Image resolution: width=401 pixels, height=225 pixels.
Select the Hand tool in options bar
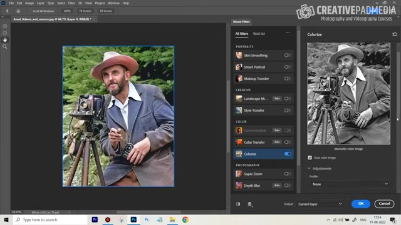click(18, 11)
